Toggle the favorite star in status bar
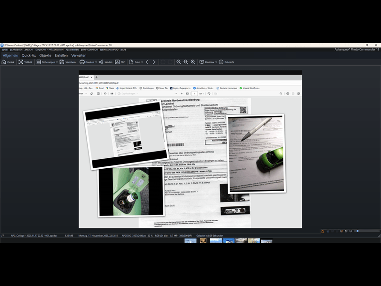The width and height of the screenshot is (381, 286). point(322,231)
